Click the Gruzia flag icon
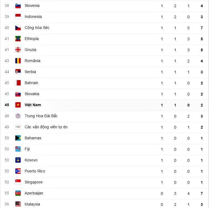This screenshot has width=209, height=208. 18,50
